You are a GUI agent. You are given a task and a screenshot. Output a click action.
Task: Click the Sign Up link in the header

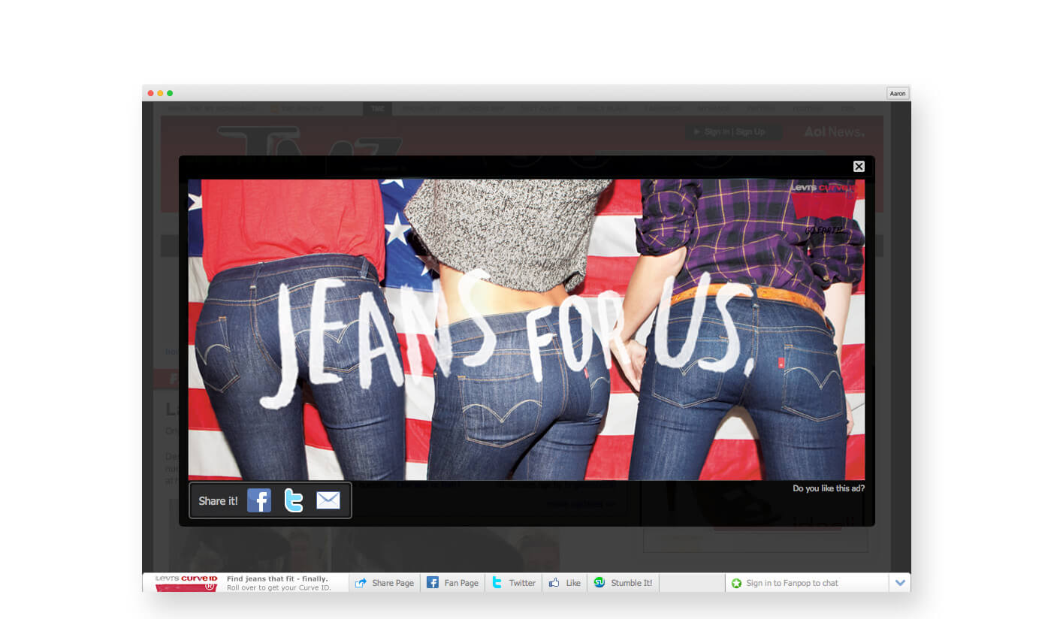[x=750, y=132]
